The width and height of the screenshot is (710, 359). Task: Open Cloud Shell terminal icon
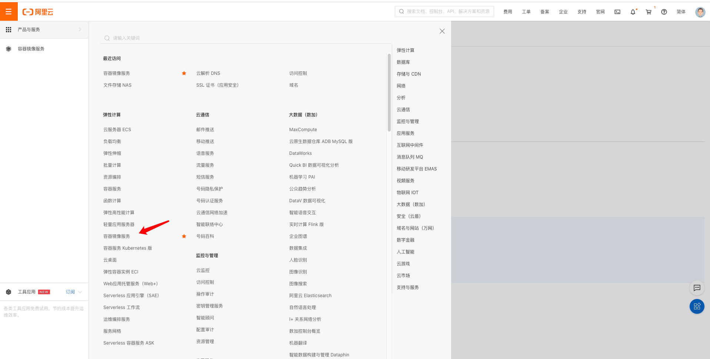point(617,12)
